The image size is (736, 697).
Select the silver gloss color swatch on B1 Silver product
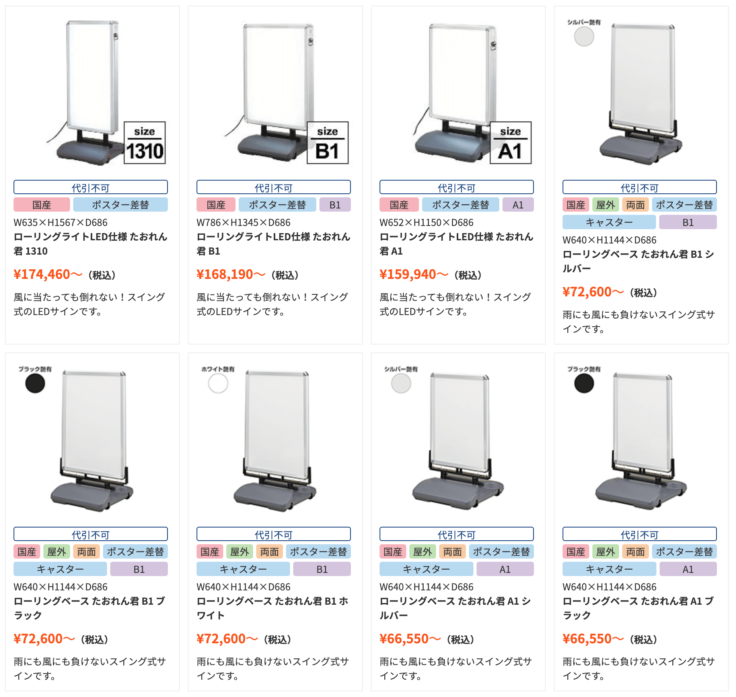coord(584,37)
